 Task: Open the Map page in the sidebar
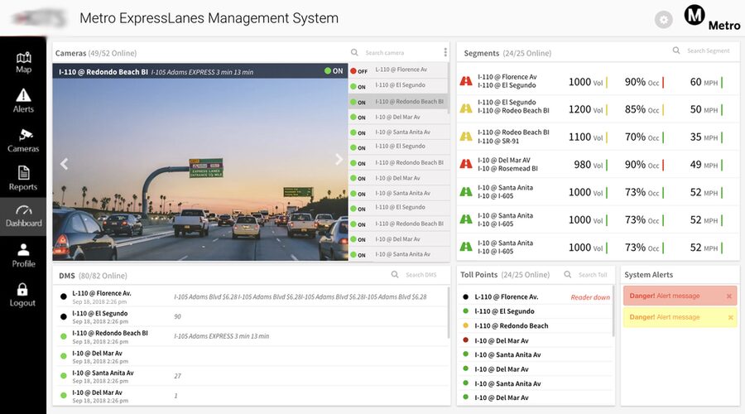point(23,63)
